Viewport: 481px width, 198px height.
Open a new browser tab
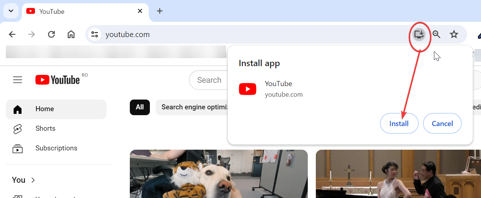[x=159, y=11]
